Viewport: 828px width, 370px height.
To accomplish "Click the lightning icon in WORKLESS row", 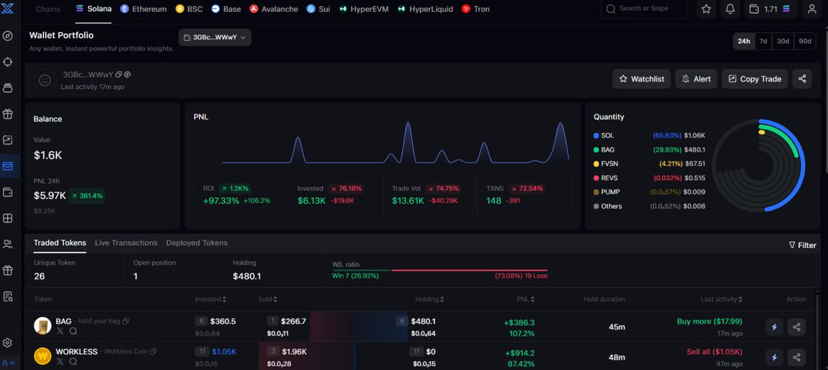I will tap(774, 357).
